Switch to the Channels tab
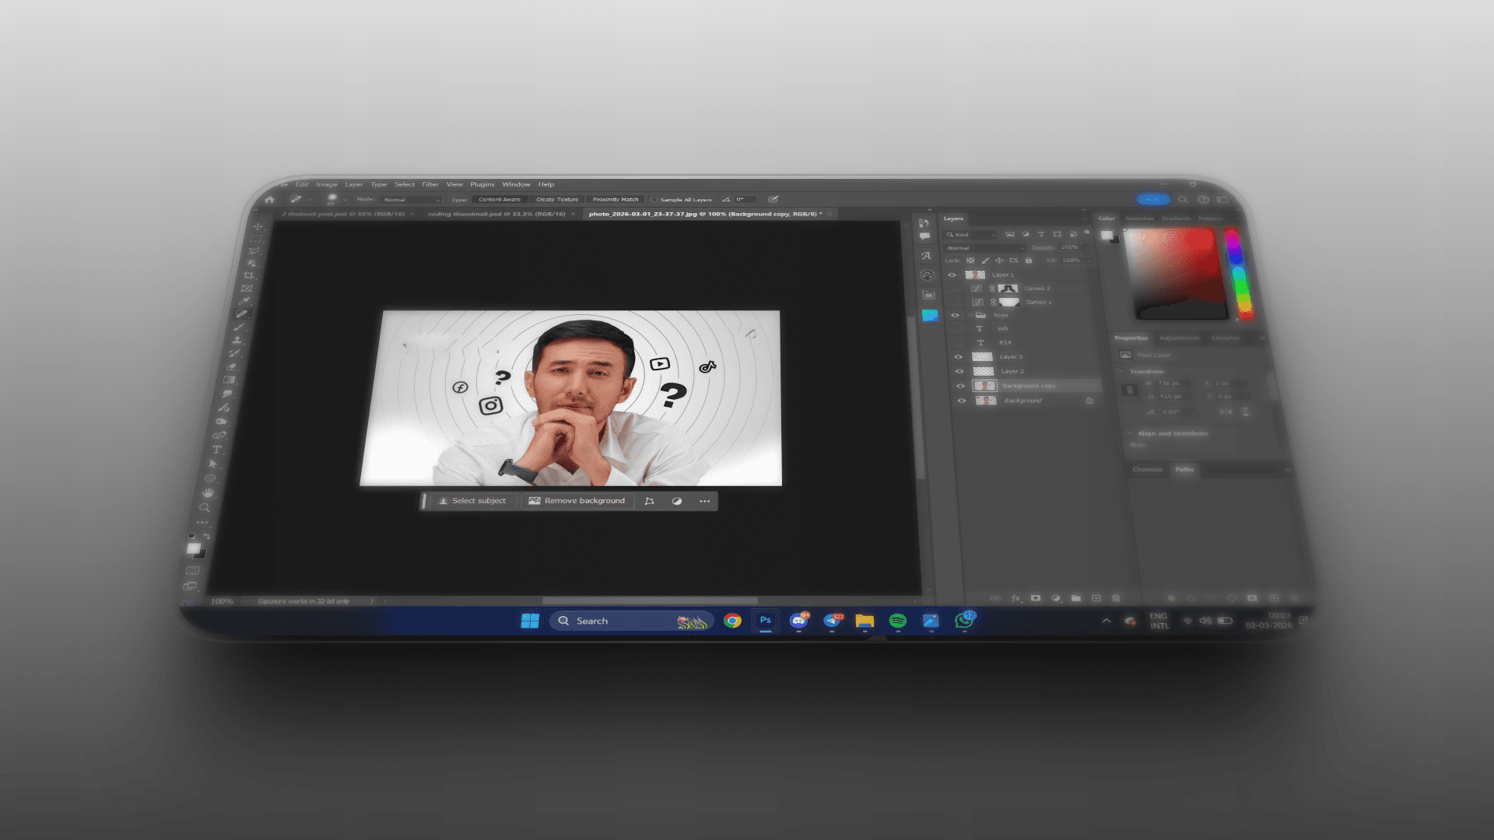 pos(1147,470)
